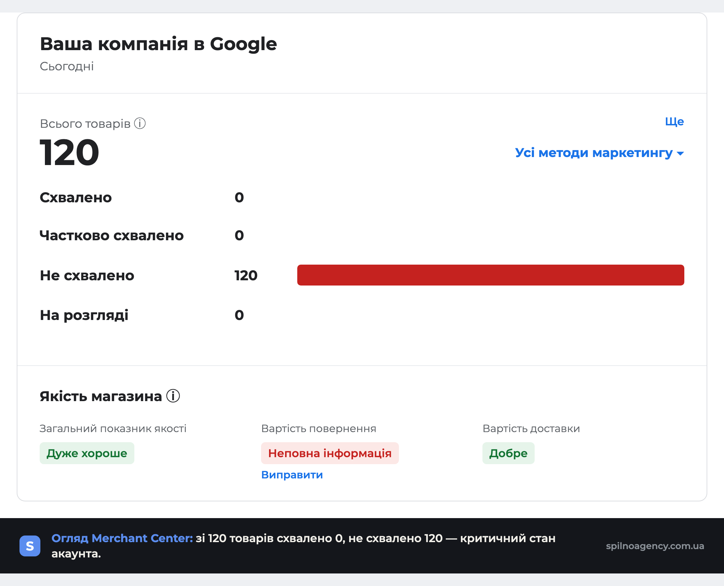Screen dimensions: 724x586
Task: Click the Частково схвалено row label
Action: 112,235
